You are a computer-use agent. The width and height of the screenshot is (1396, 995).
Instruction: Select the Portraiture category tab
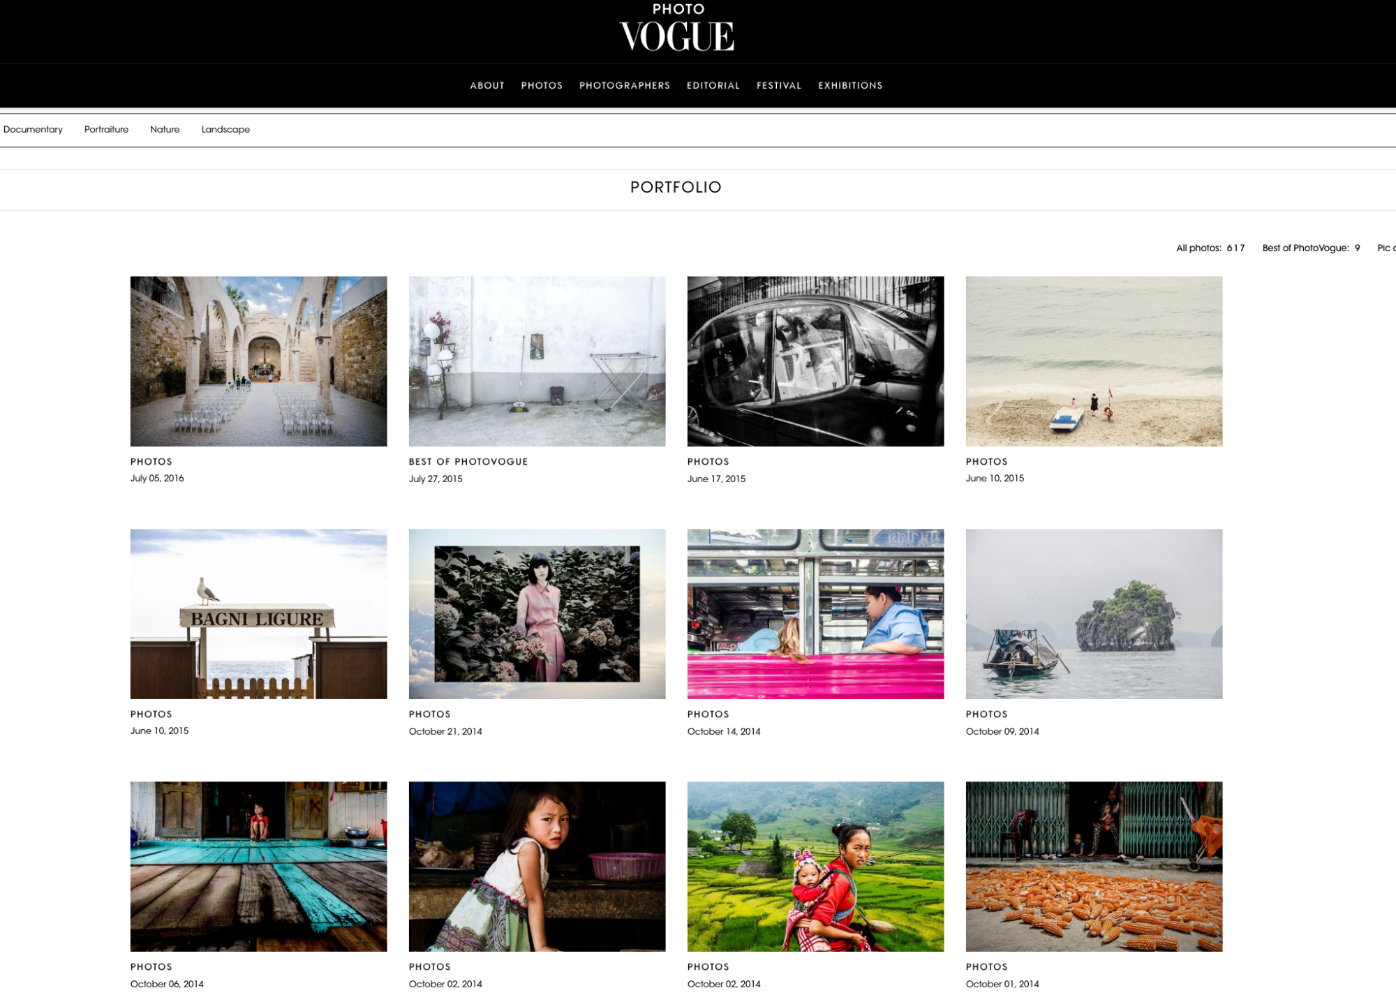106,130
